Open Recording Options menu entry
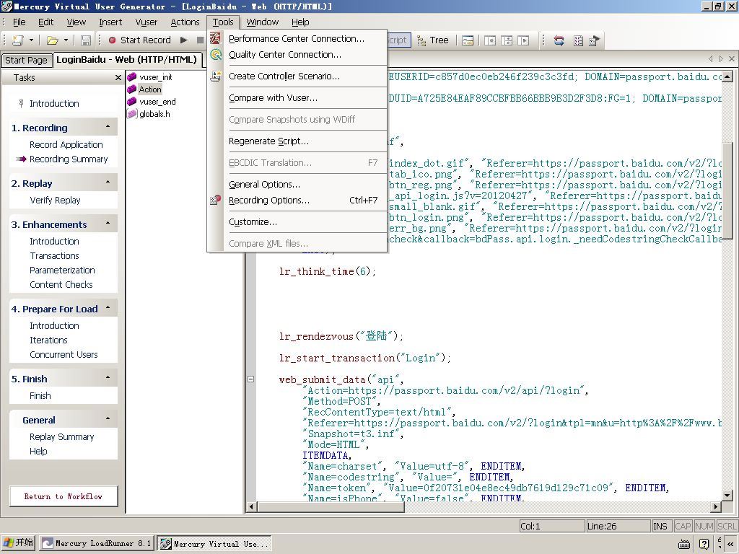The image size is (739, 554). pyautogui.click(x=297, y=201)
